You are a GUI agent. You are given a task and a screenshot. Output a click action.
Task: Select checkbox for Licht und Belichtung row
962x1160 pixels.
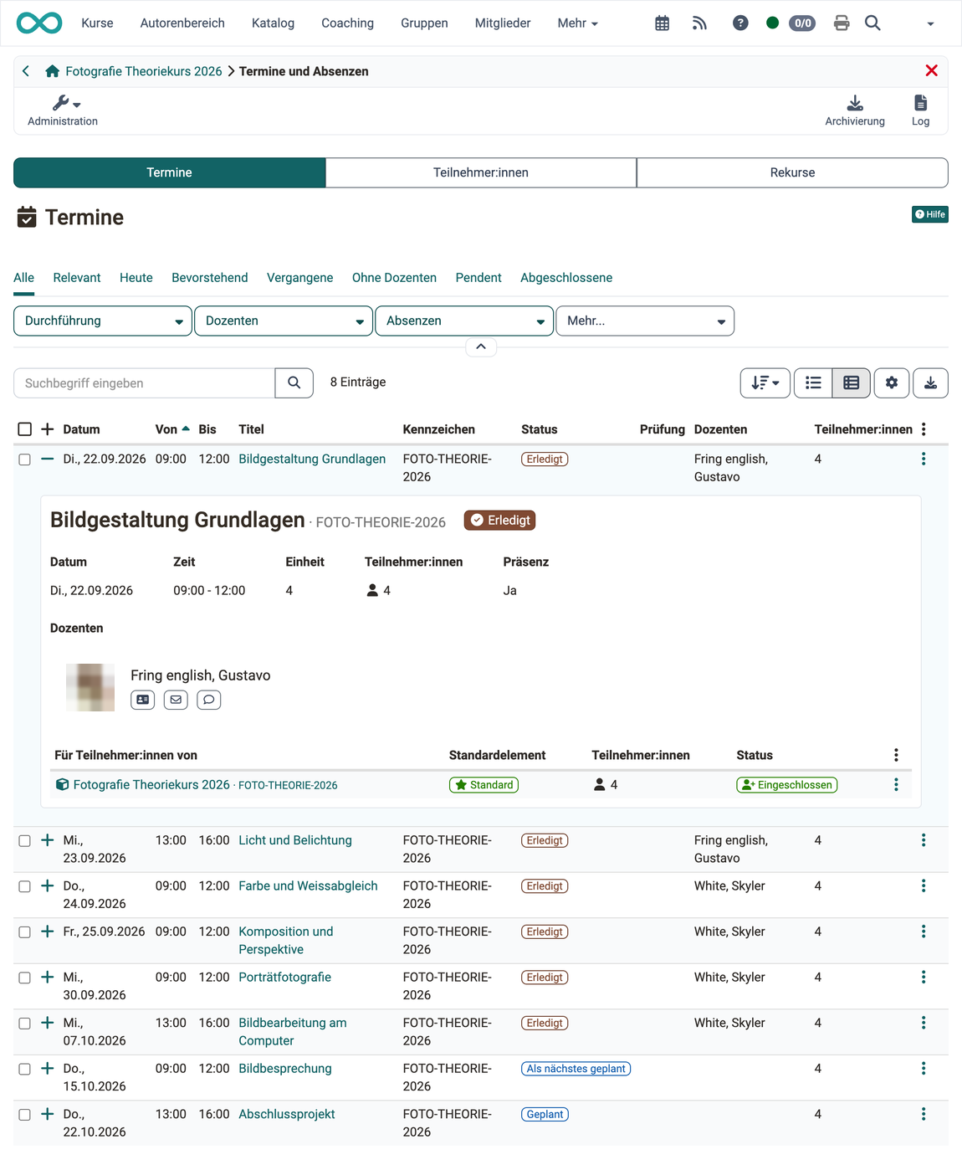coord(25,840)
